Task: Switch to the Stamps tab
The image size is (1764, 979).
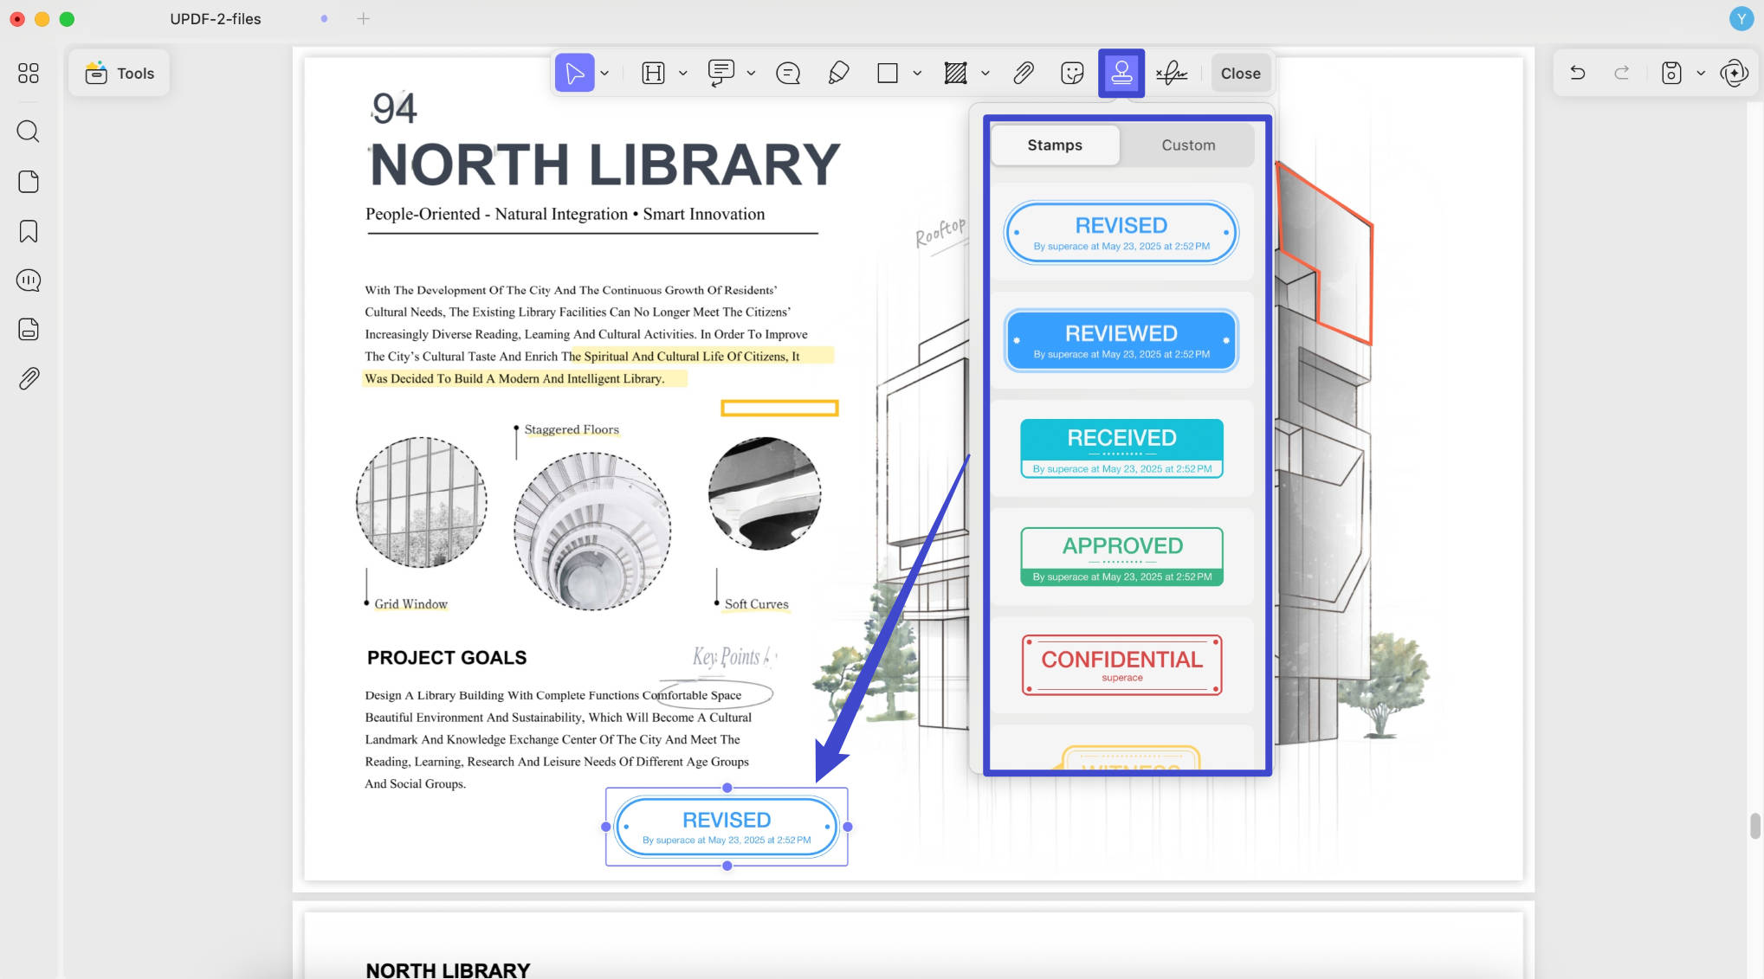Action: (1055, 145)
